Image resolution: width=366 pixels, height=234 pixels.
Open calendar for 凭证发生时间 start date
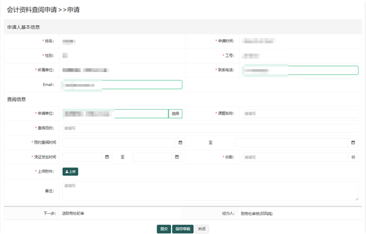(107, 157)
